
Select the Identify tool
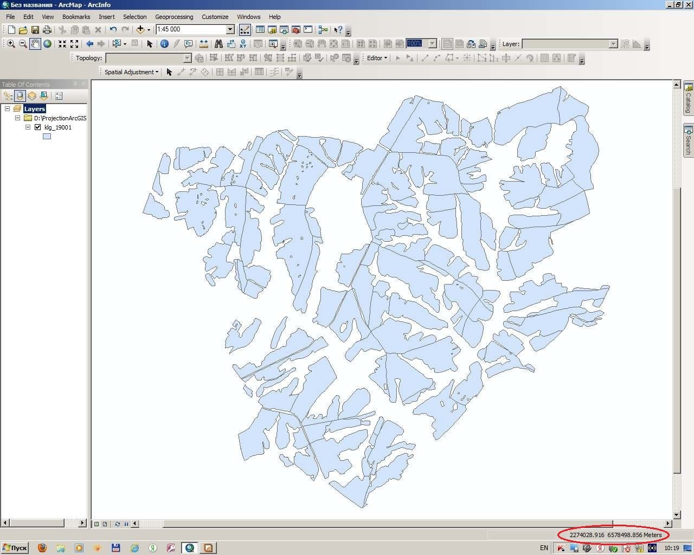point(164,44)
